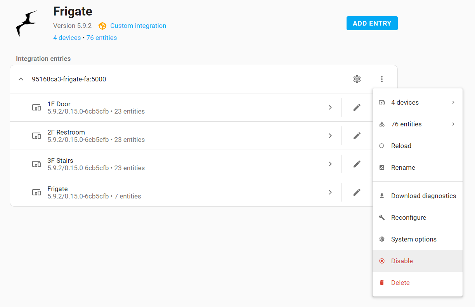The width and height of the screenshot is (475, 307).
Task: Click the pencil icon for 2F Restroom
Action: click(357, 136)
